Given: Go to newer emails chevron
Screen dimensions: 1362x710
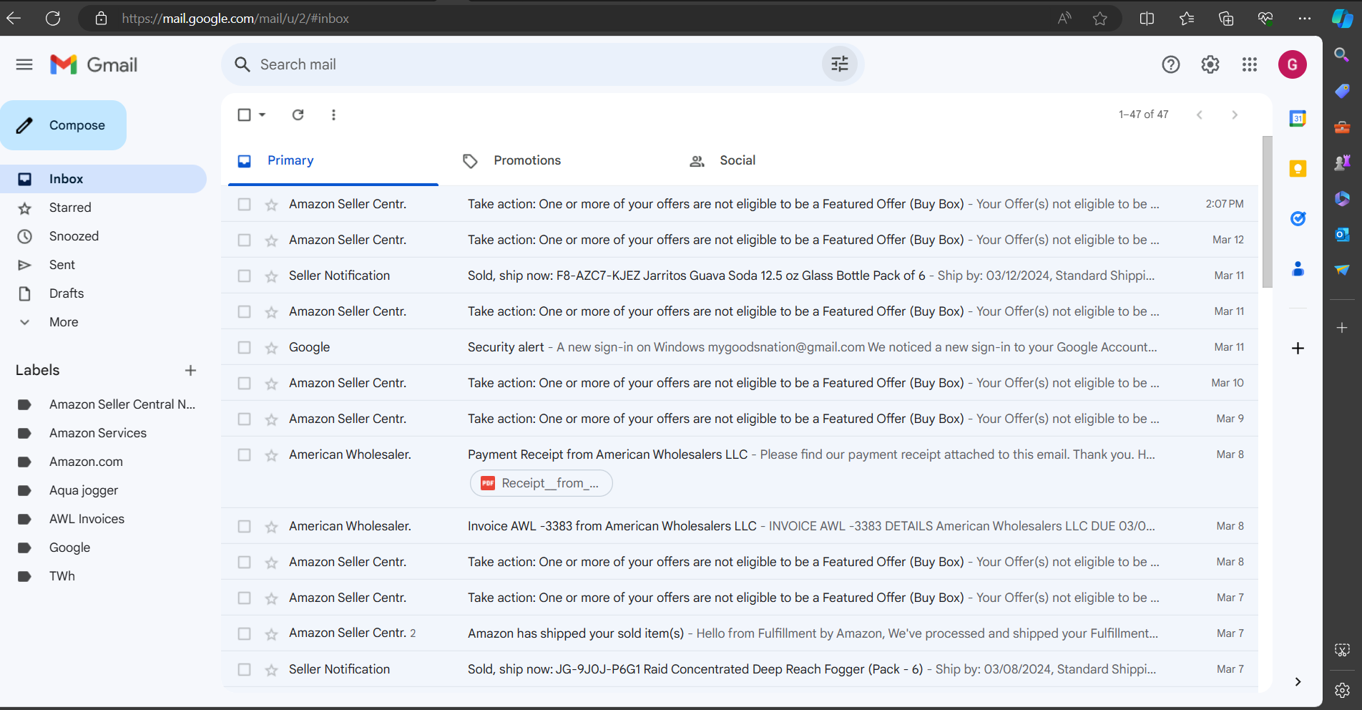Looking at the screenshot, I should [x=1200, y=115].
